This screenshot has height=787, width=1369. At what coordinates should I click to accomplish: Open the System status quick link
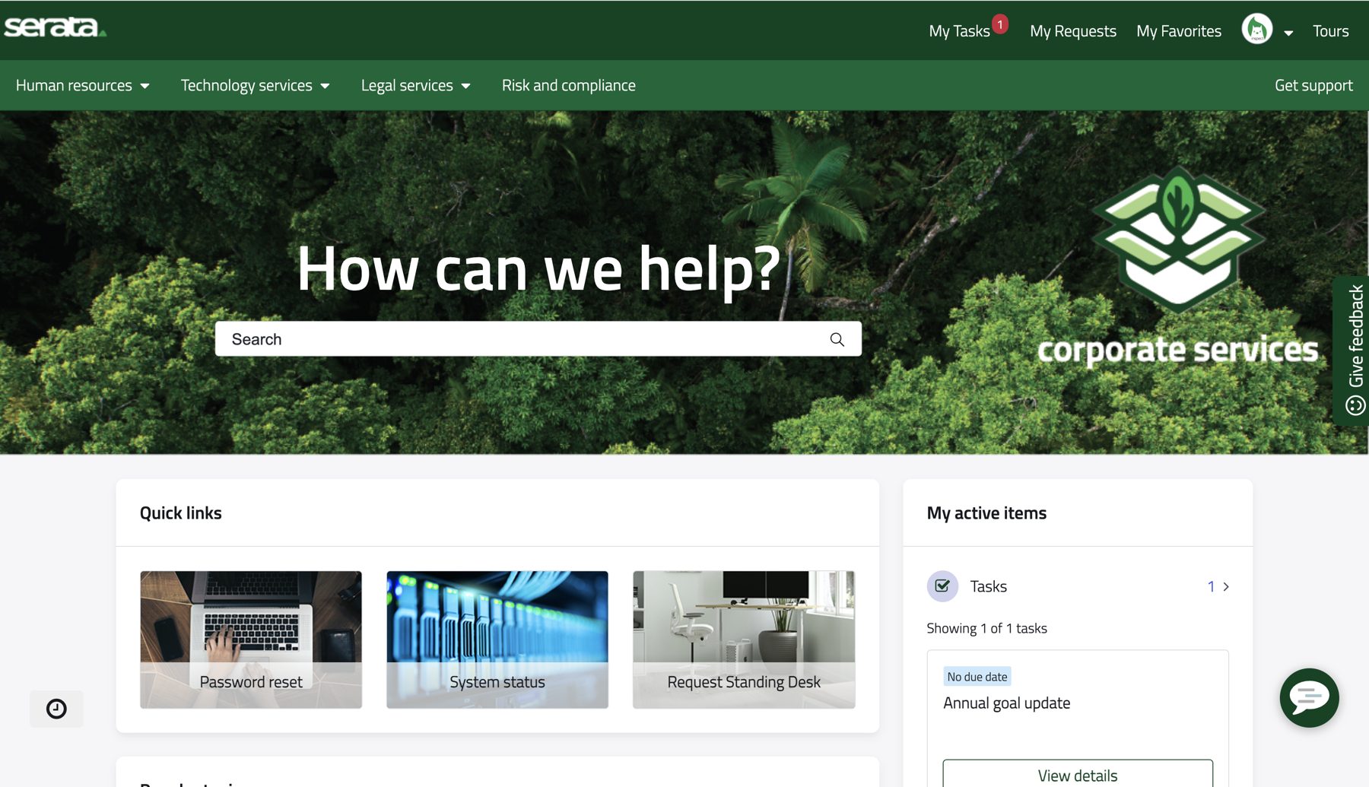pos(497,639)
